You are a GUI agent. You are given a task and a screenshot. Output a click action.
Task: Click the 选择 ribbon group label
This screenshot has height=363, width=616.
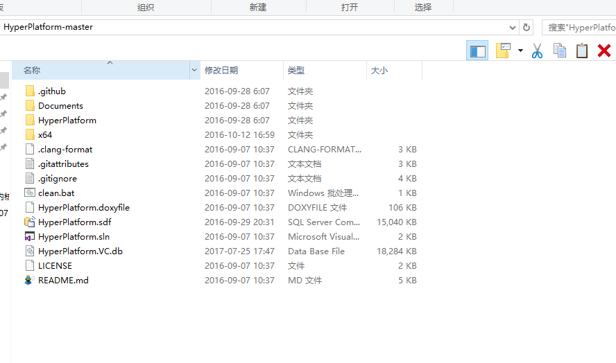[x=423, y=7]
